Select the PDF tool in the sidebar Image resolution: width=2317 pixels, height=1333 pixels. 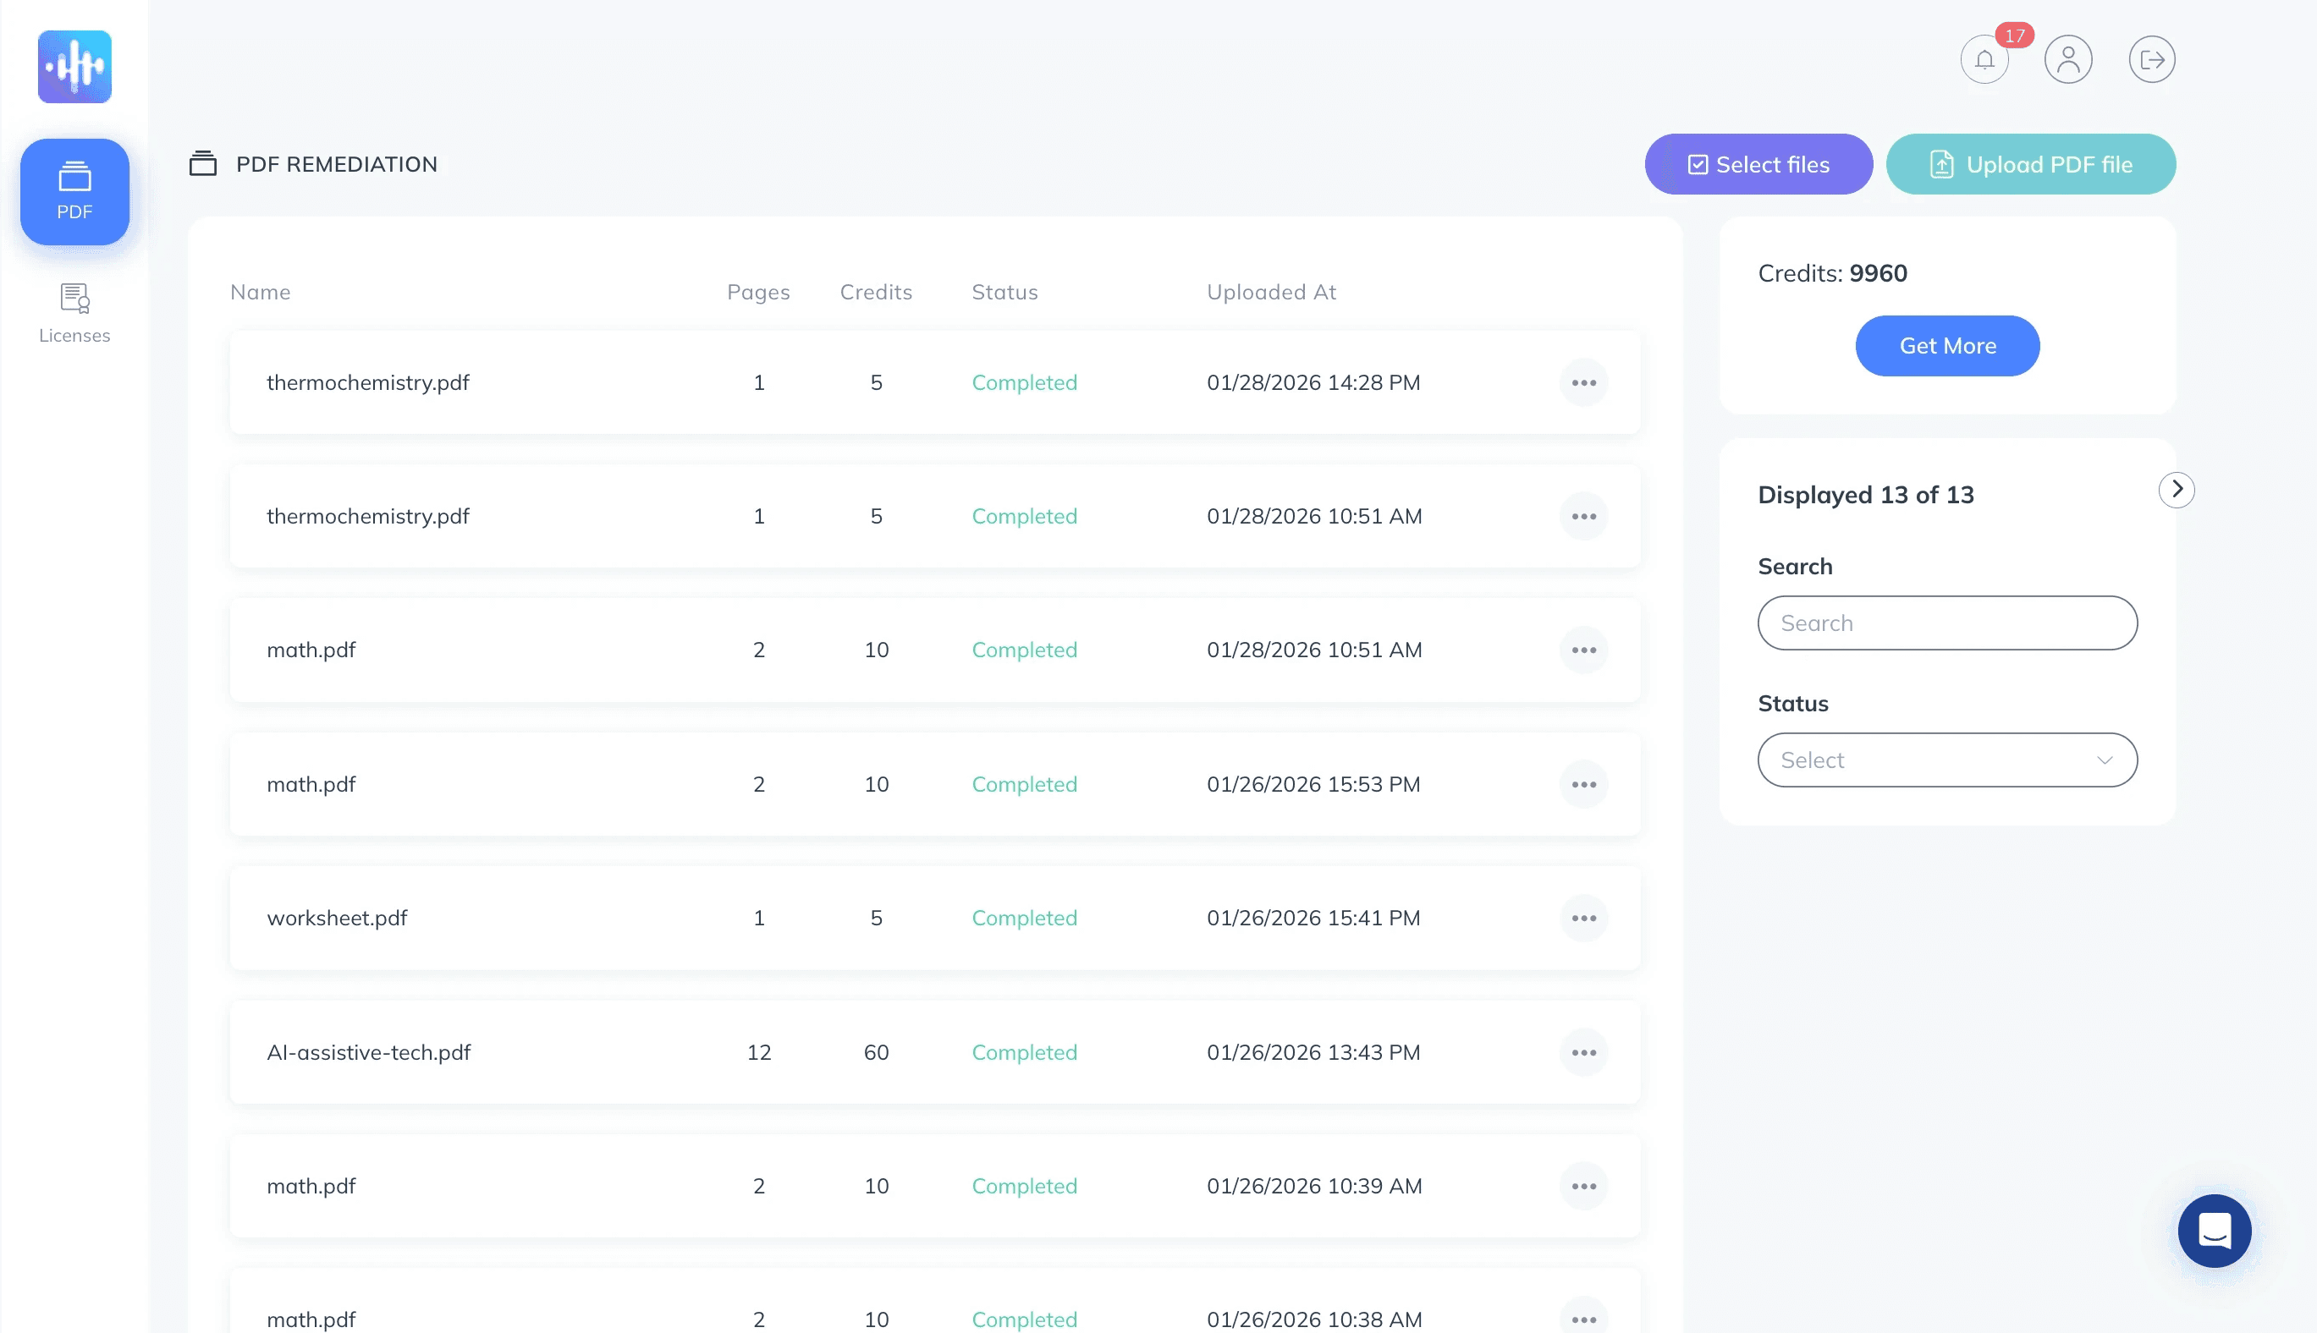(x=74, y=191)
